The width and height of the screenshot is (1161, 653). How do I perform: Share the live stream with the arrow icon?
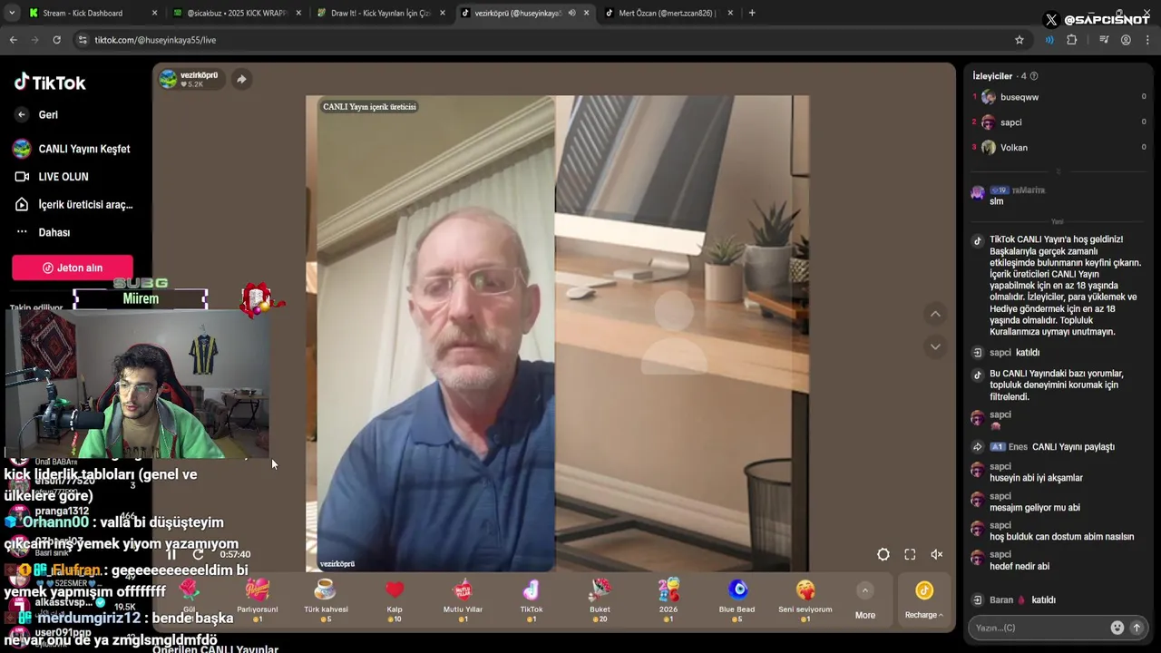coord(241,79)
